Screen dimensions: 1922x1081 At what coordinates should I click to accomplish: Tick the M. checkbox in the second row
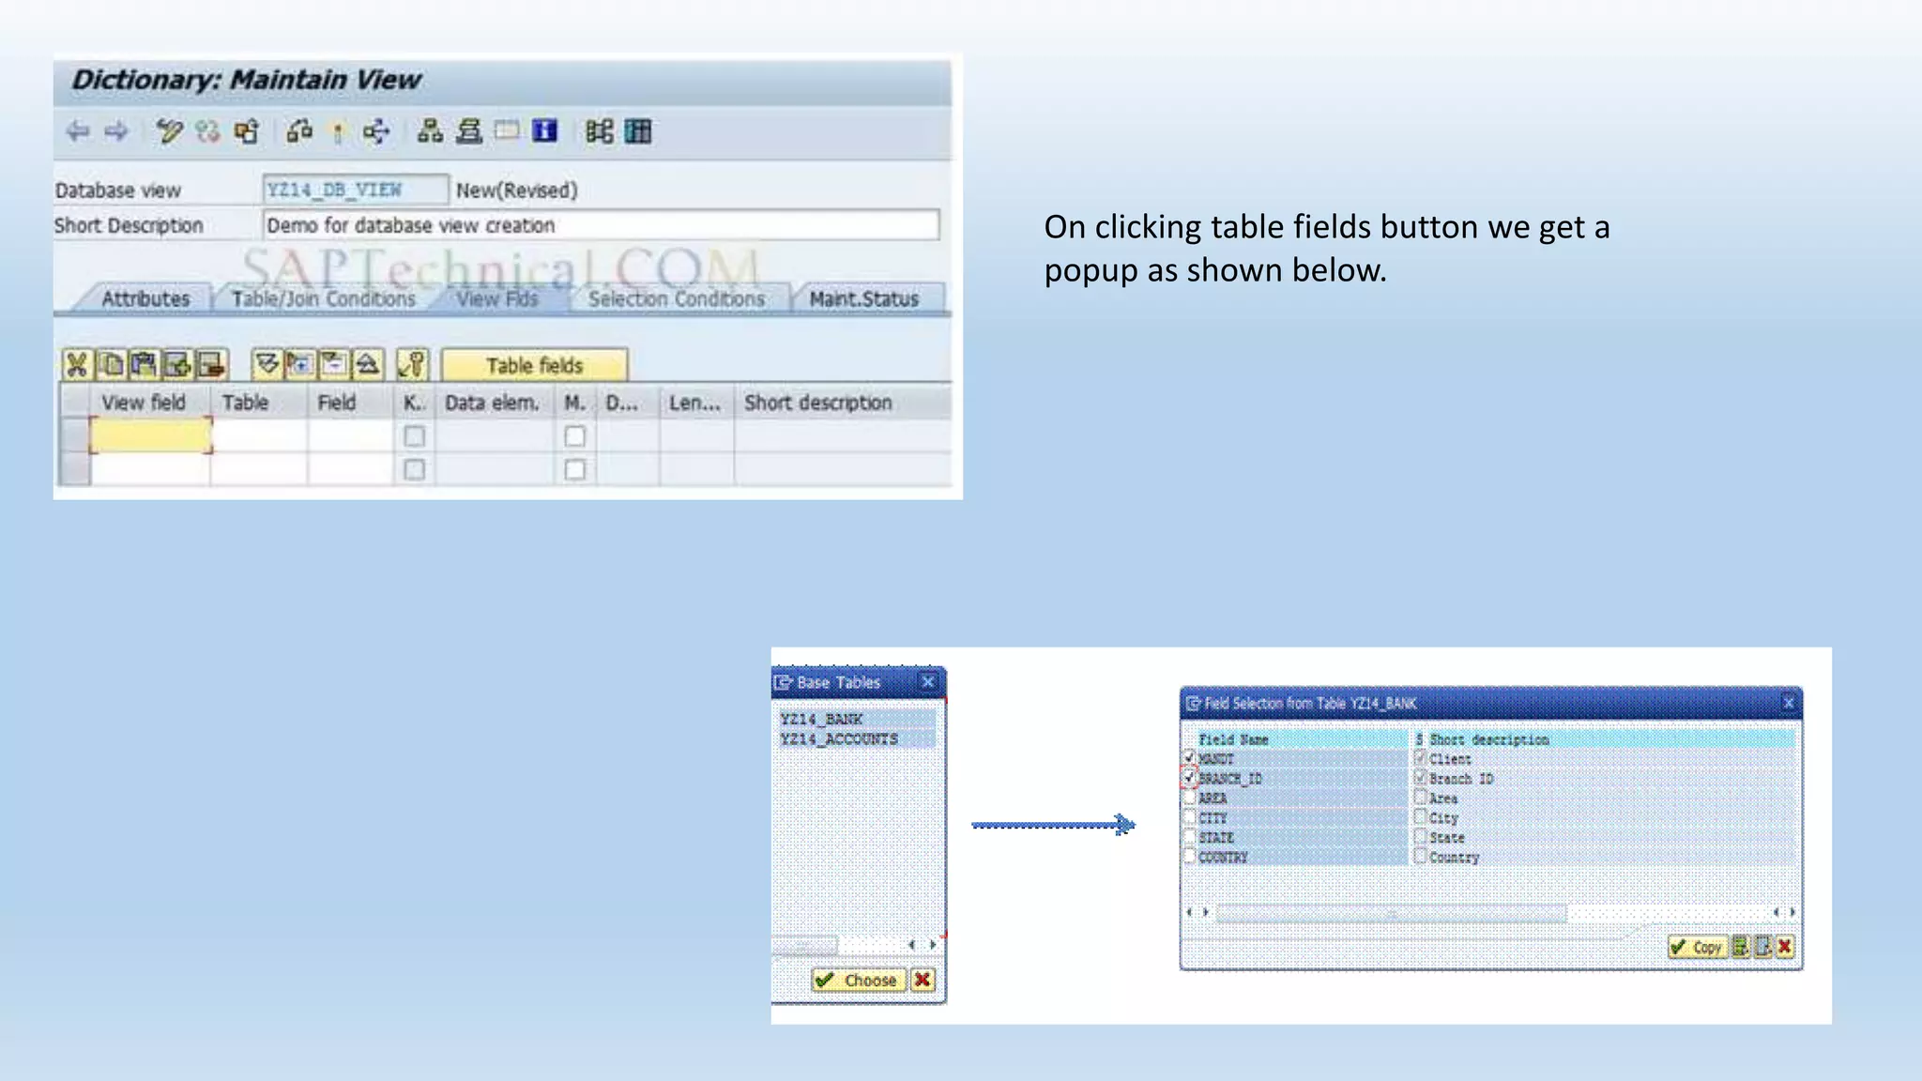[x=575, y=469]
